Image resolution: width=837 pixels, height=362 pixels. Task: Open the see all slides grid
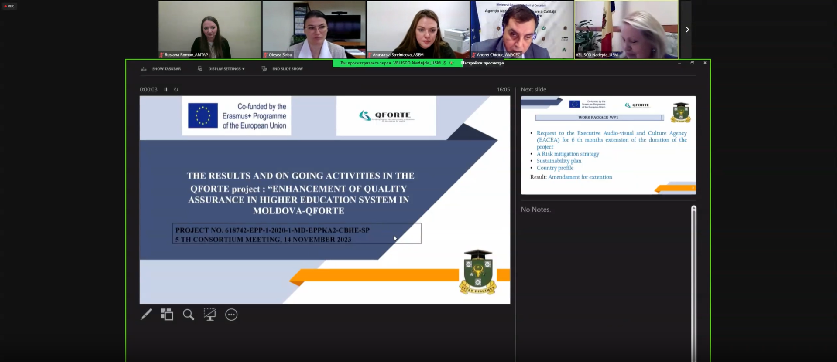pyautogui.click(x=167, y=315)
